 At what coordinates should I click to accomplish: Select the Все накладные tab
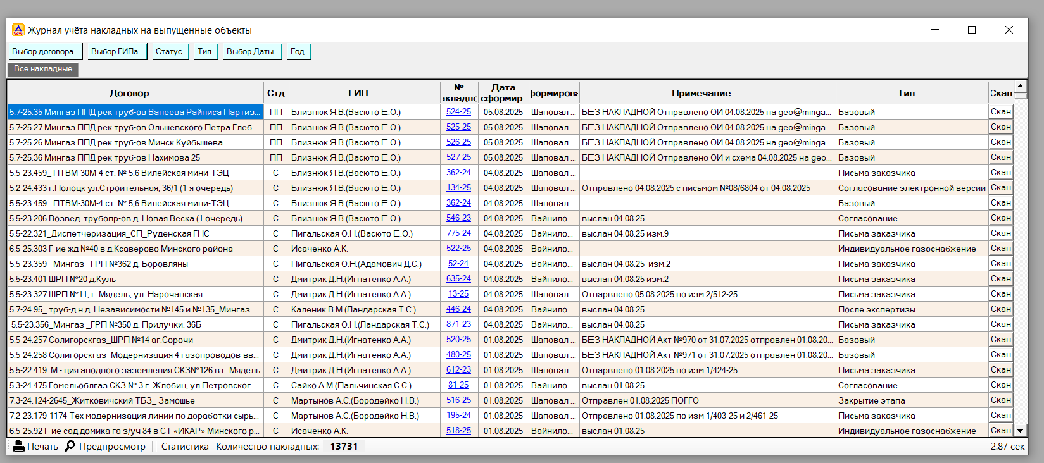click(43, 69)
